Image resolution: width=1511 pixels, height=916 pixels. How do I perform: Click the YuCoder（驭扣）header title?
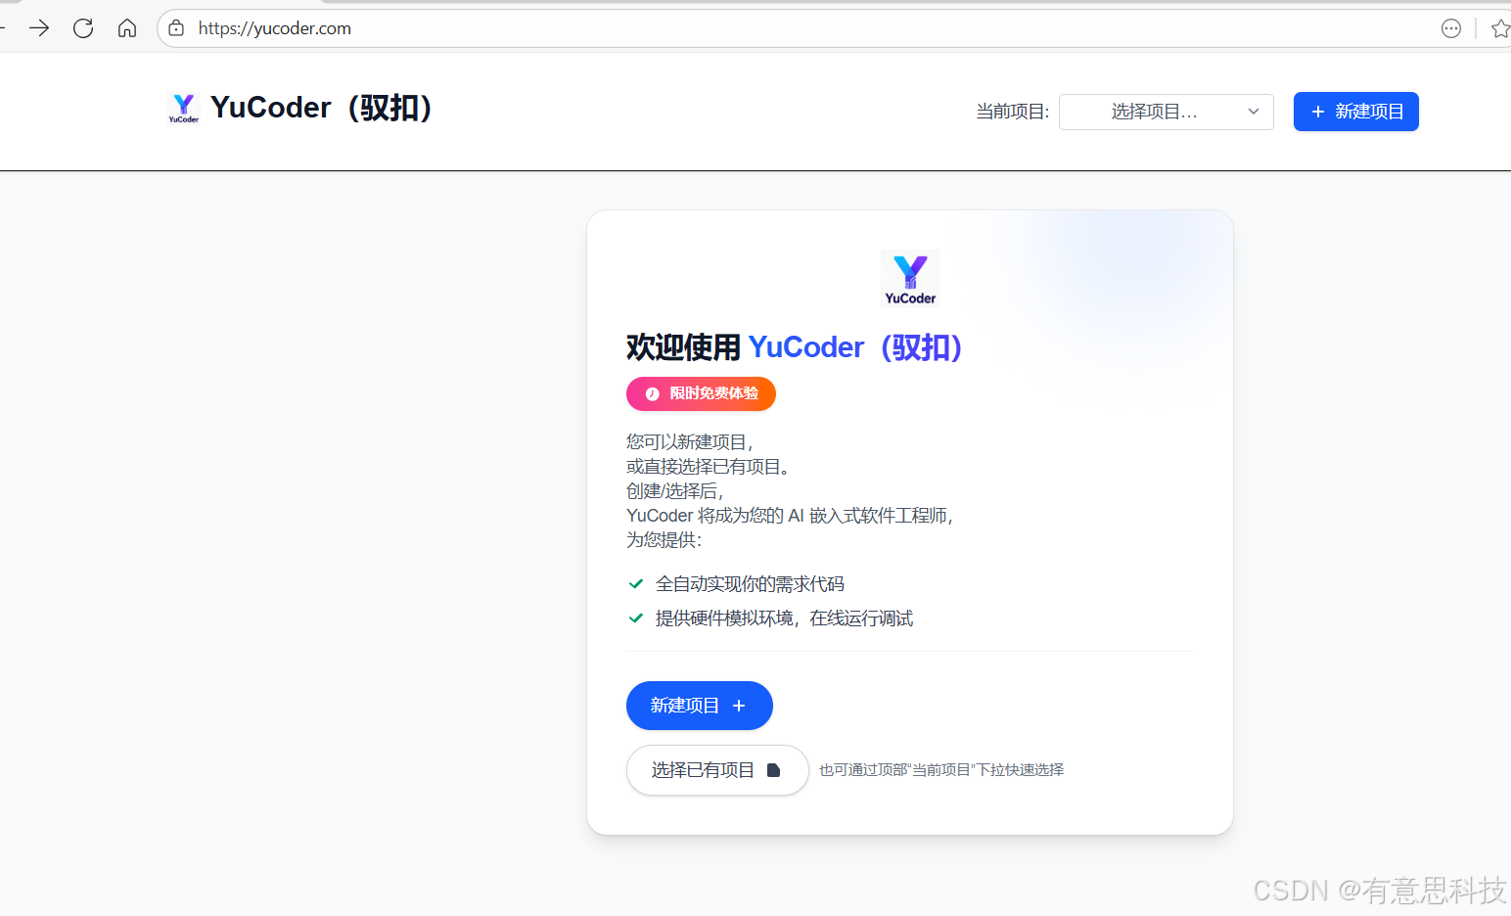pos(322,108)
